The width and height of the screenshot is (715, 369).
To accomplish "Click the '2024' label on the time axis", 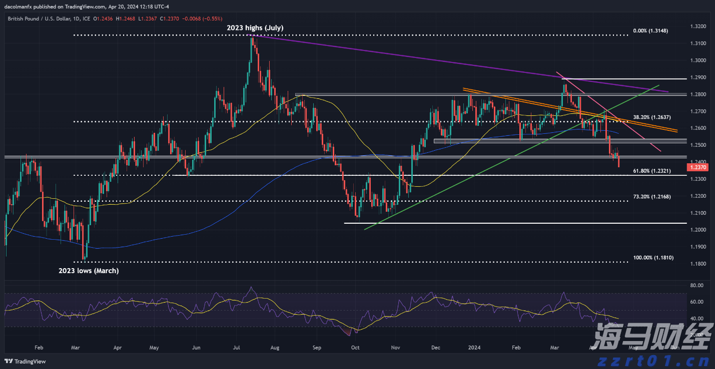I will (x=473, y=347).
